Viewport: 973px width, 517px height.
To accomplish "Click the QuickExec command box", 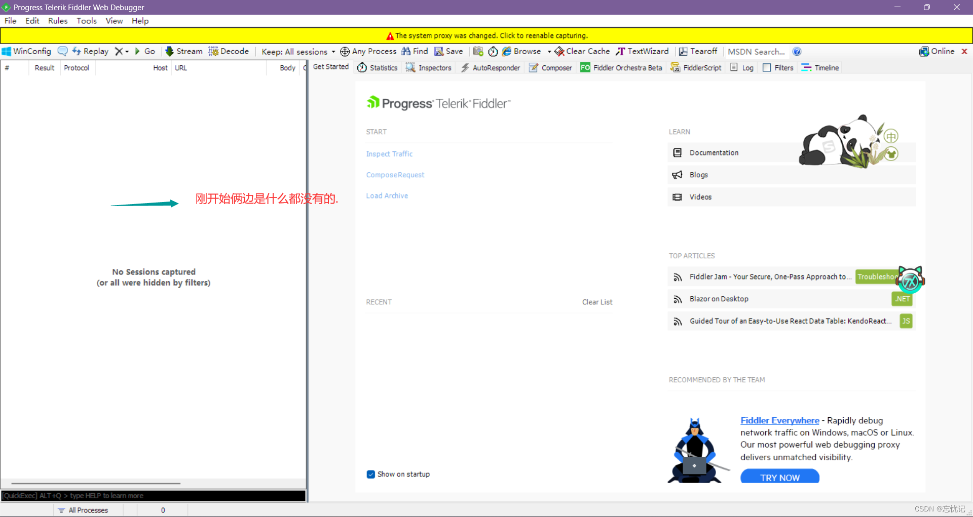I will (x=153, y=496).
